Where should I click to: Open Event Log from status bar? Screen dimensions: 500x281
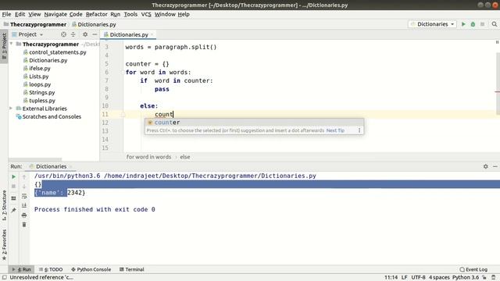(473, 269)
